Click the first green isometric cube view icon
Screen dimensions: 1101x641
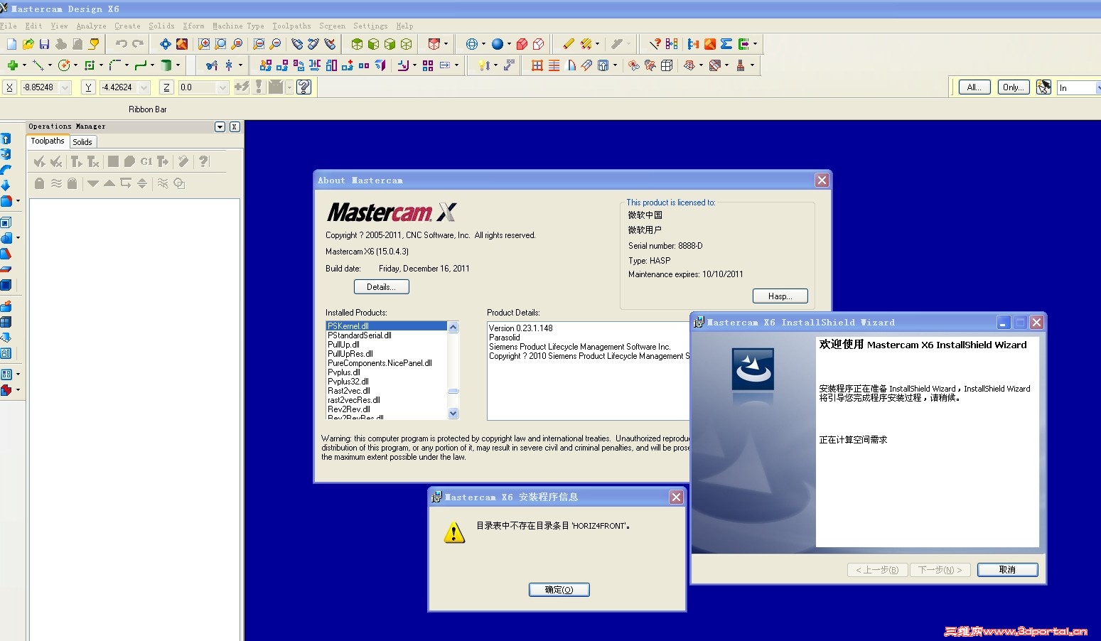357,44
